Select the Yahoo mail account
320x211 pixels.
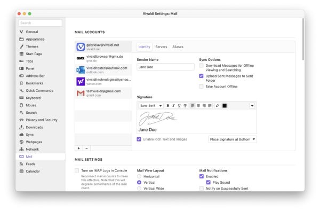pyautogui.click(x=103, y=81)
